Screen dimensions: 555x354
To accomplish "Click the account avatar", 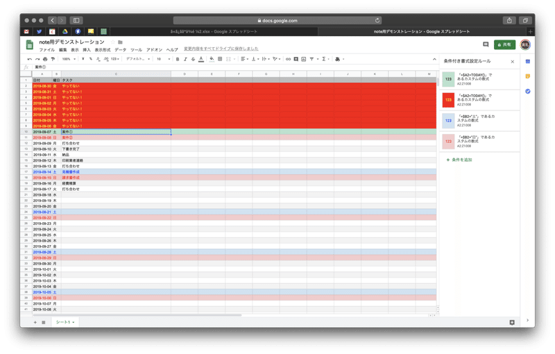I will pyautogui.click(x=525, y=44).
